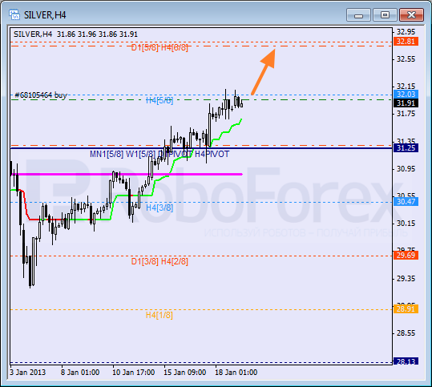
Task: Click the H4[5/8] level label
Action: (159, 100)
